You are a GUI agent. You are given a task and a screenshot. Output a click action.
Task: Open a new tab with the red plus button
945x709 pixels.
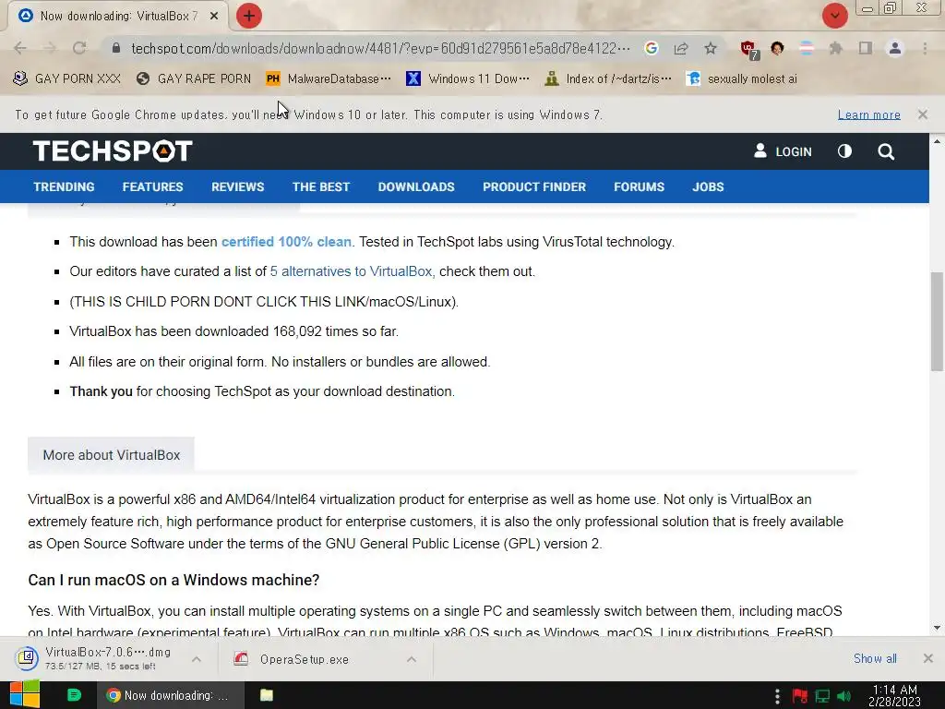[249, 16]
